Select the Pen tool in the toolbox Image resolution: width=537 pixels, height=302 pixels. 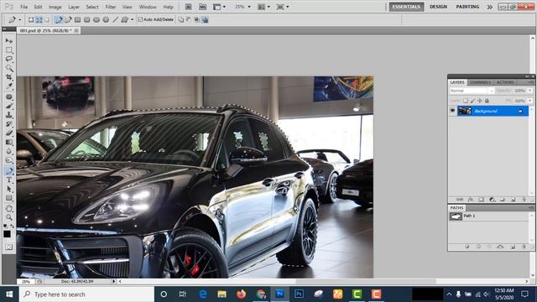[x=9, y=170]
